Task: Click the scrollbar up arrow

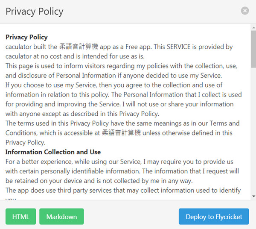Action: coord(253,27)
